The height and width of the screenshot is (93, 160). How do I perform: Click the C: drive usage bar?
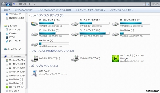pos(54,23)
